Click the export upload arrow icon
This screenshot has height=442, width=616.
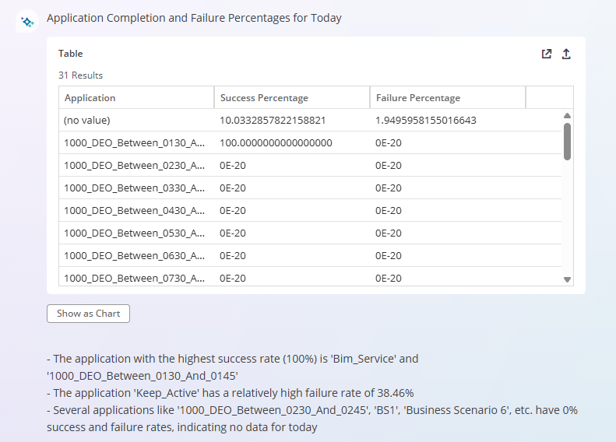click(566, 54)
